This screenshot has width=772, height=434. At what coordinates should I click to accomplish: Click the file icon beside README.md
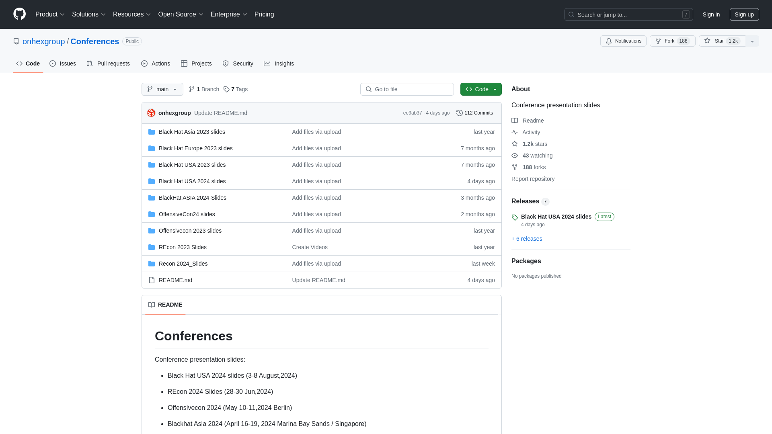pos(152,280)
